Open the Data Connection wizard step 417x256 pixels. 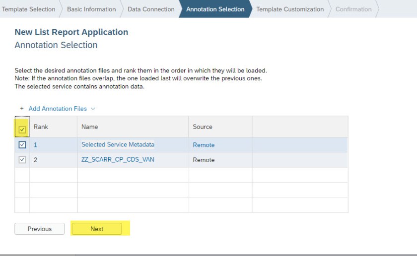151,9
